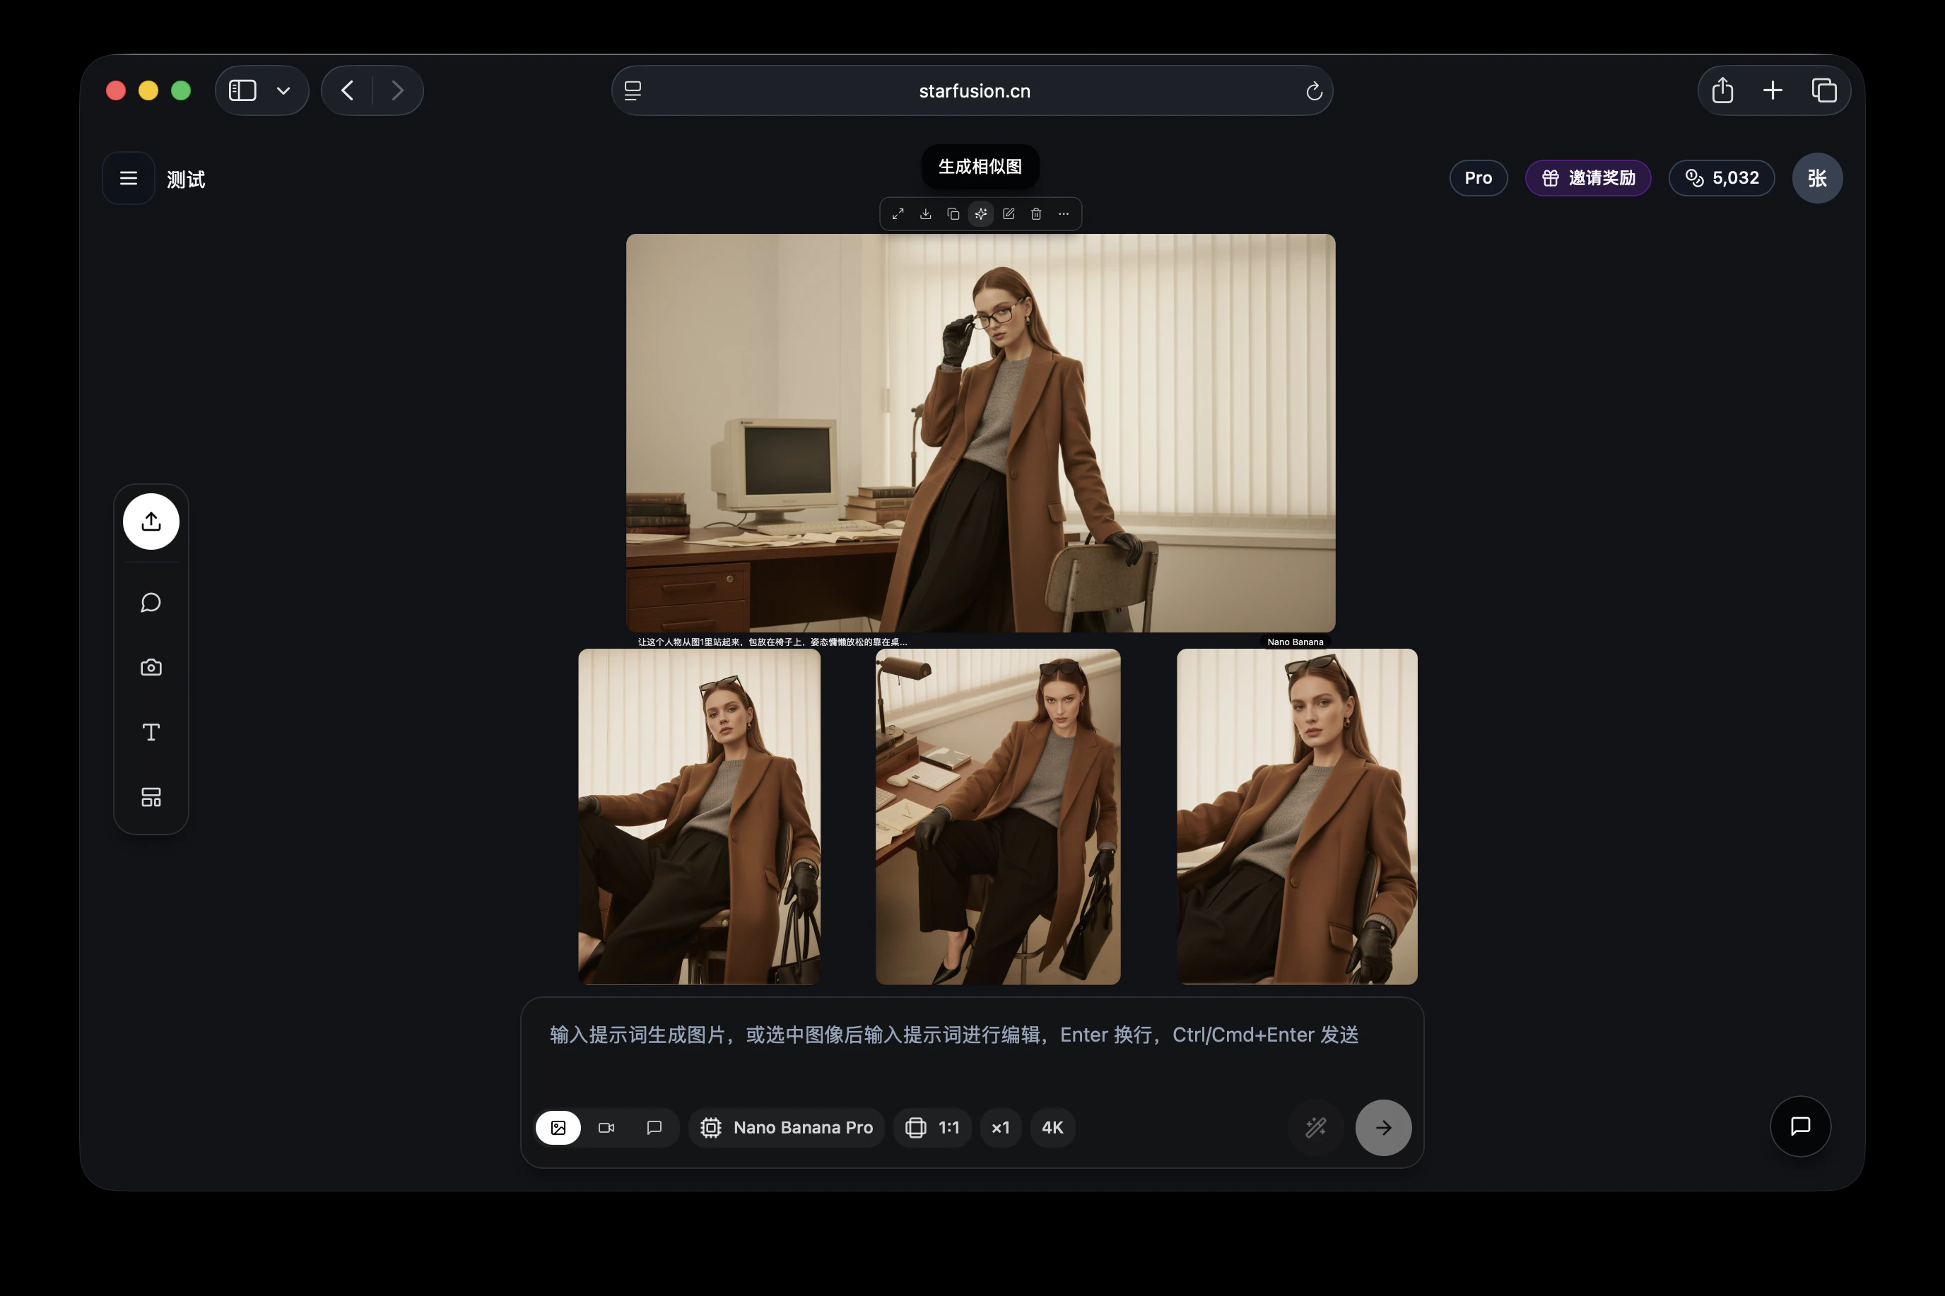This screenshot has height=1296, width=1945.
Task: Switch to video generation mode
Action: coord(606,1127)
